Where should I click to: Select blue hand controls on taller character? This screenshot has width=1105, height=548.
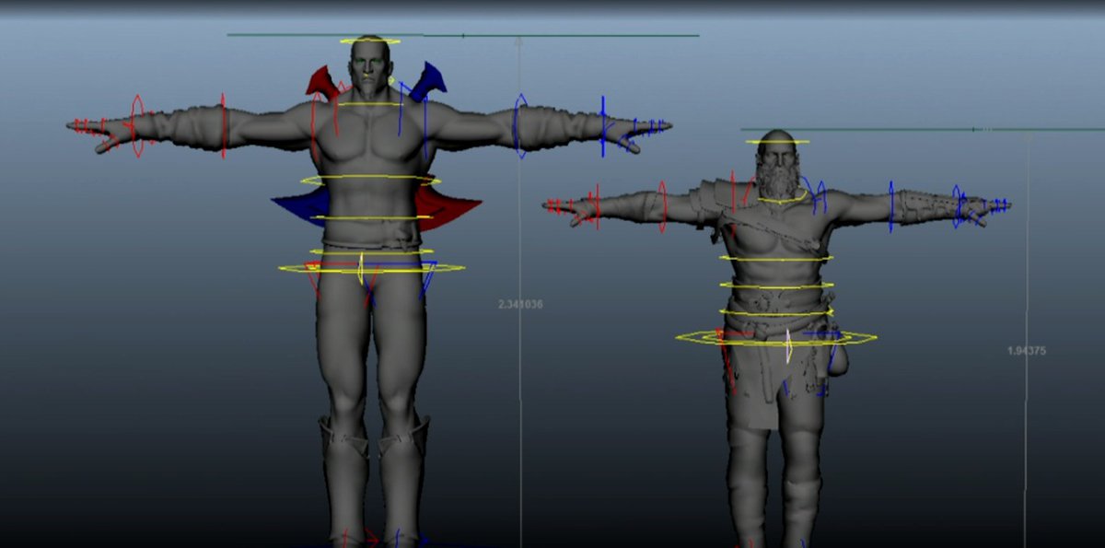pyautogui.click(x=646, y=127)
